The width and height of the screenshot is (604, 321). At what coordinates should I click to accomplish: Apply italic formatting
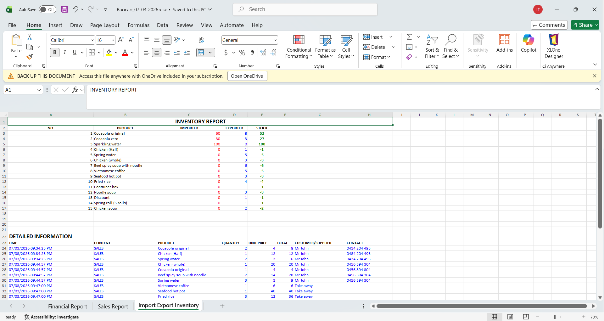[65, 53]
